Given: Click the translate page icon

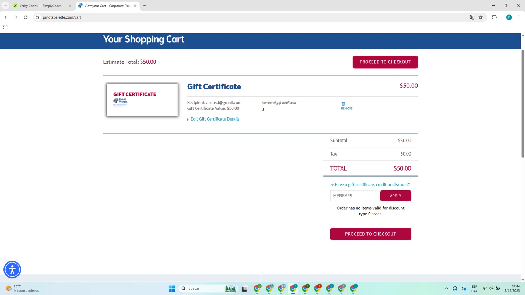Looking at the screenshot, I should click(472, 17).
